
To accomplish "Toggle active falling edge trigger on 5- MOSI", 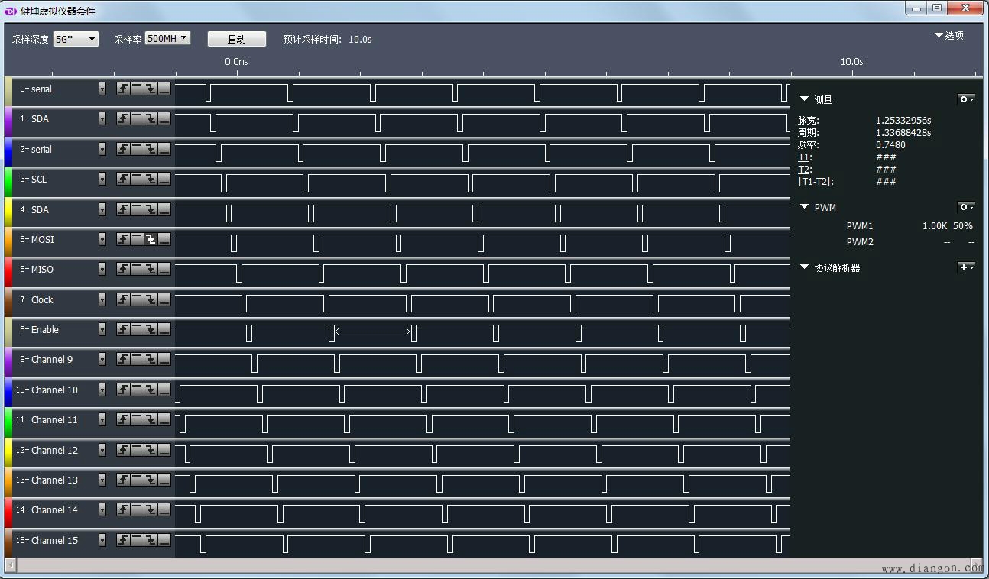I will click(x=151, y=240).
